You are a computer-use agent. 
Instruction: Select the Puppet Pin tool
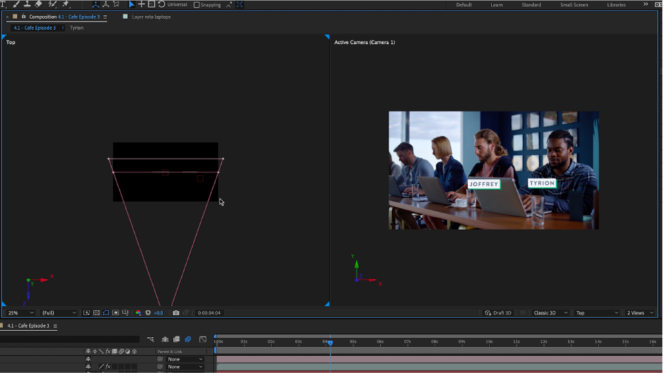coord(66,4)
